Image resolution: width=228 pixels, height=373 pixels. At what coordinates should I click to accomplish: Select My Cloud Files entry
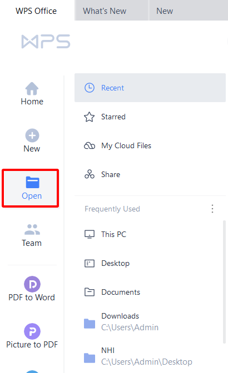coord(126,145)
